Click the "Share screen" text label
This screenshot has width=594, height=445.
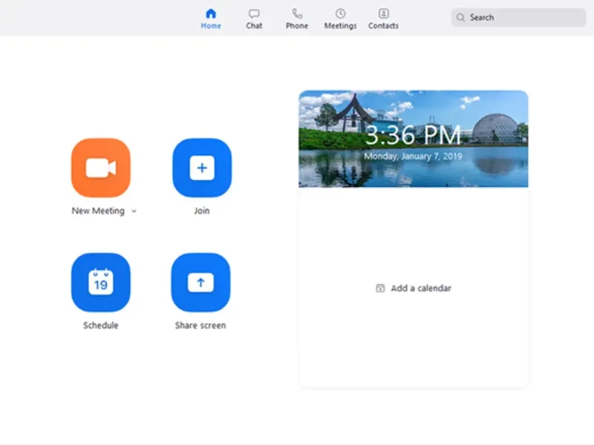pos(200,326)
